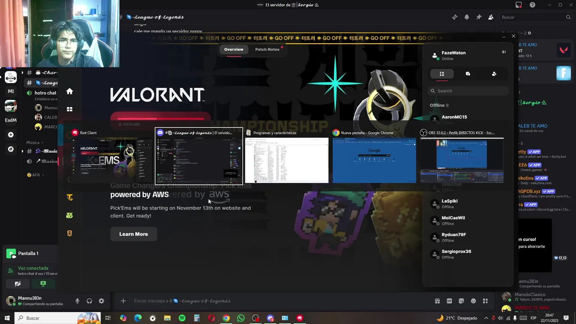The height and width of the screenshot is (324, 576).
Task: Deafen Discord headphones
Action: tap(89, 301)
